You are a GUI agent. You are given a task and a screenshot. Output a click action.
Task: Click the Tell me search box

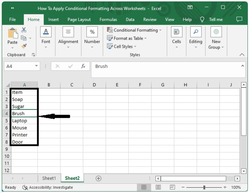tap(215, 20)
